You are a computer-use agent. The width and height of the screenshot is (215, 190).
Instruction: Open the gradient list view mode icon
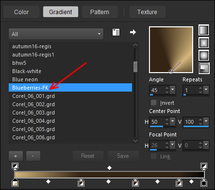coord(116,32)
